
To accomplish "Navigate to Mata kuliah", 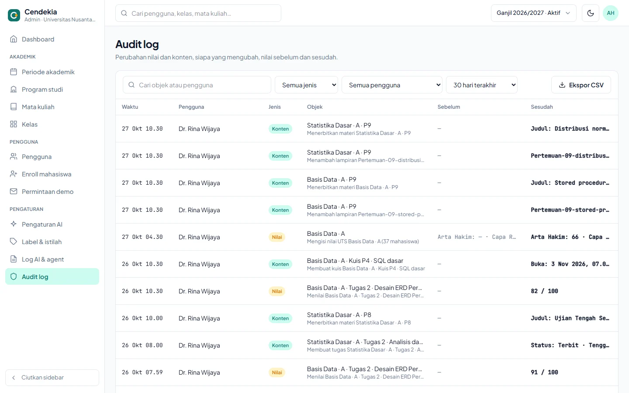I will (52, 107).
